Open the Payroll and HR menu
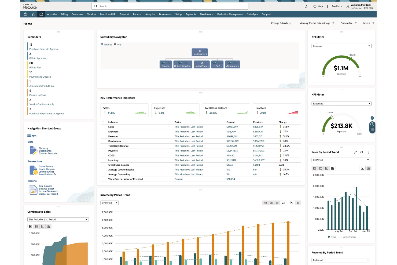The width and height of the screenshot is (397, 265). [108, 14]
